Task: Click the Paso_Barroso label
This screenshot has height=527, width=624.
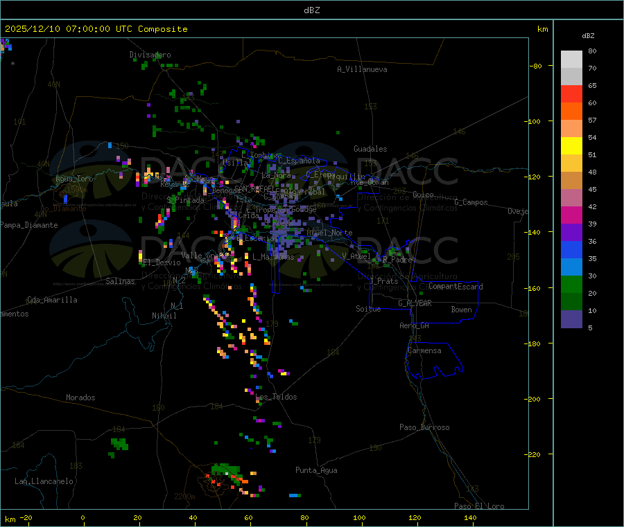Action: pyautogui.click(x=424, y=427)
